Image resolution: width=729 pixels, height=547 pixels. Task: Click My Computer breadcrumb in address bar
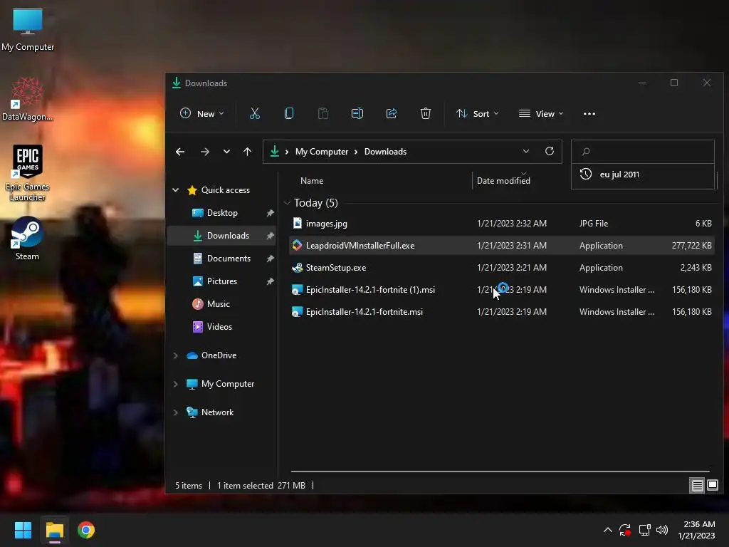click(x=322, y=152)
